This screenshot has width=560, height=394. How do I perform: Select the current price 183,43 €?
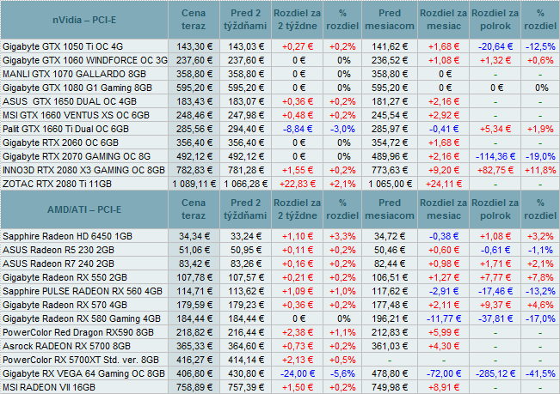[194, 101]
